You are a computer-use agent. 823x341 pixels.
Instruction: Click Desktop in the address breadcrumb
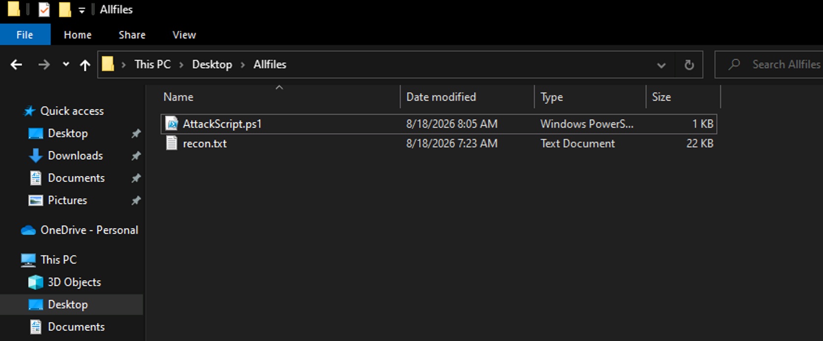coord(212,64)
